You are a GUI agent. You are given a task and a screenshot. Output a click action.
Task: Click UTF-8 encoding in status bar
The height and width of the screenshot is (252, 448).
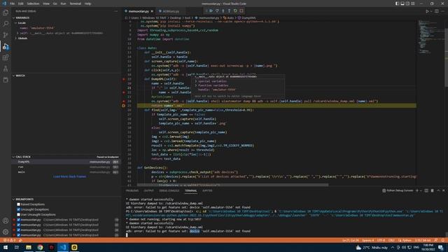[381, 240]
